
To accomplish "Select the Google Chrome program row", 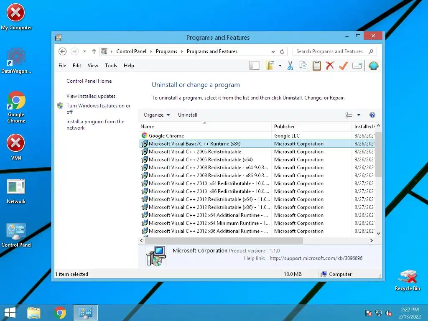I will click(x=257, y=136).
